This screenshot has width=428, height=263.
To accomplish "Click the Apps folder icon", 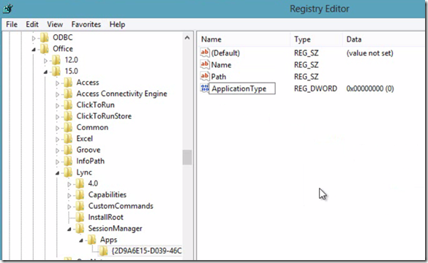I will (x=91, y=240).
